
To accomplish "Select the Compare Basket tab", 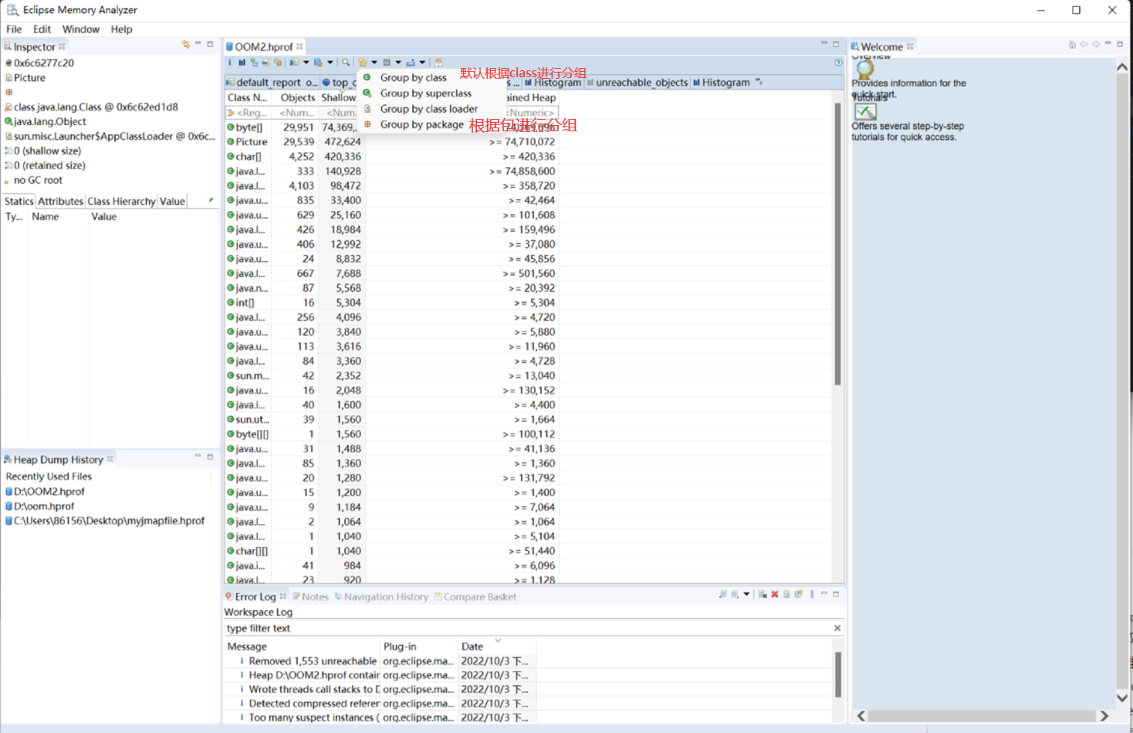I will pos(475,596).
